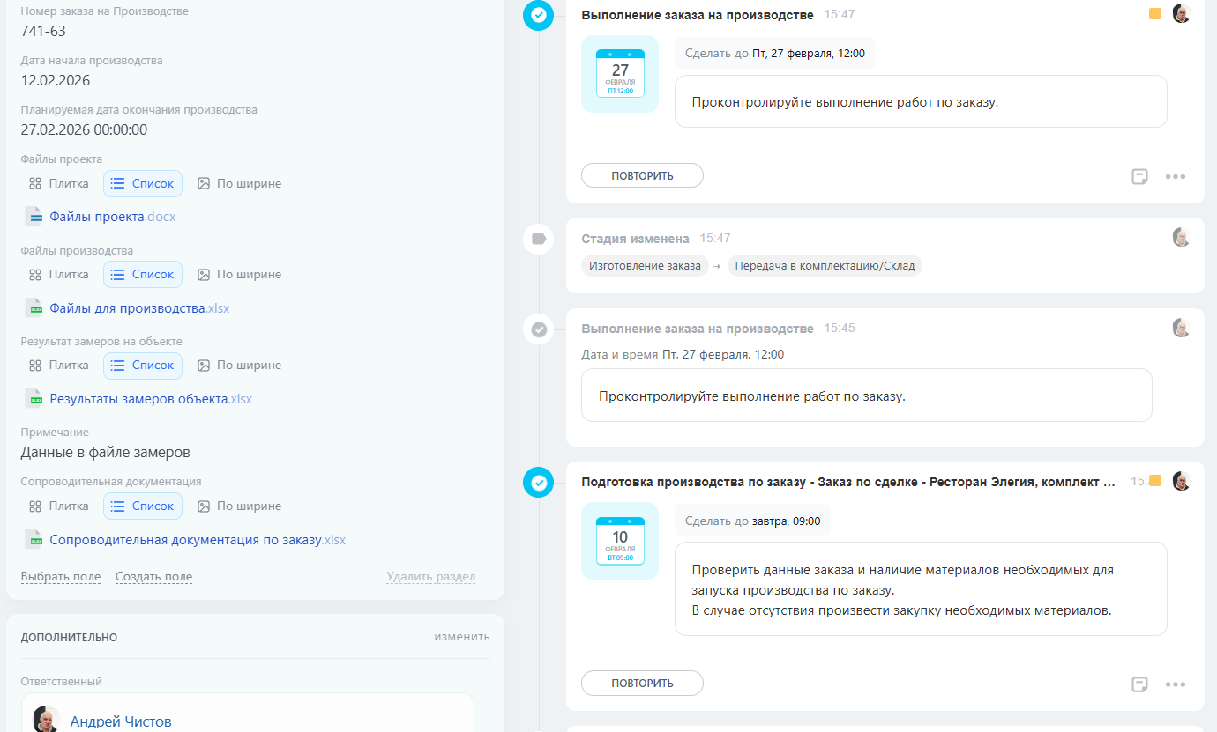Viewport: 1217px width, 732px height.
Task: Click the description text box in the 15:47 Выполнение заказа card
Action: (921, 101)
